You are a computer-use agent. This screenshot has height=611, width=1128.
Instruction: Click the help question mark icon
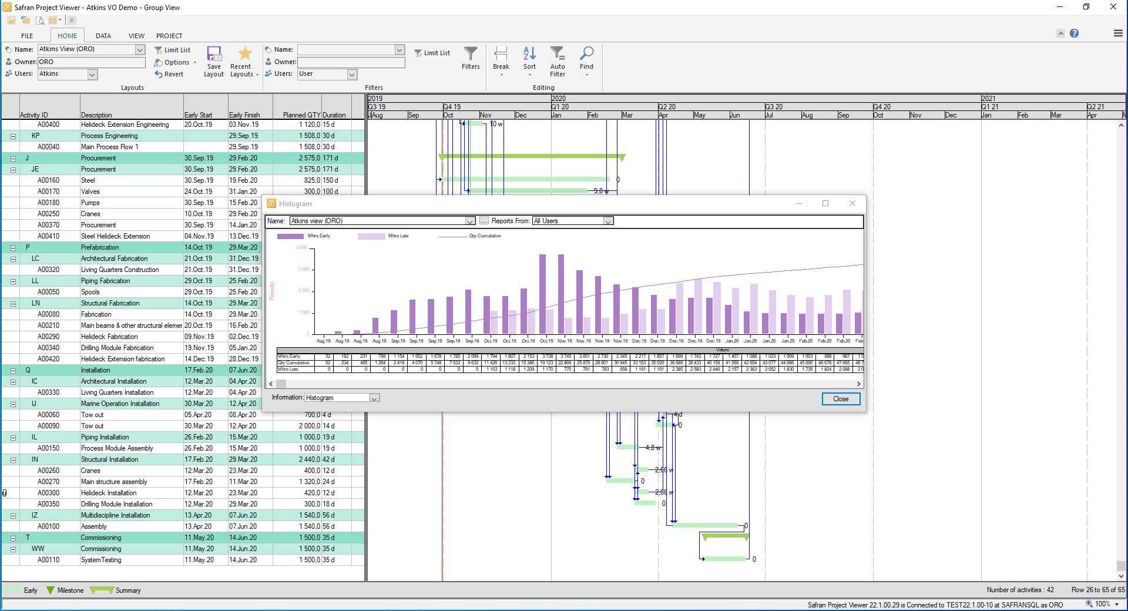click(x=1074, y=33)
